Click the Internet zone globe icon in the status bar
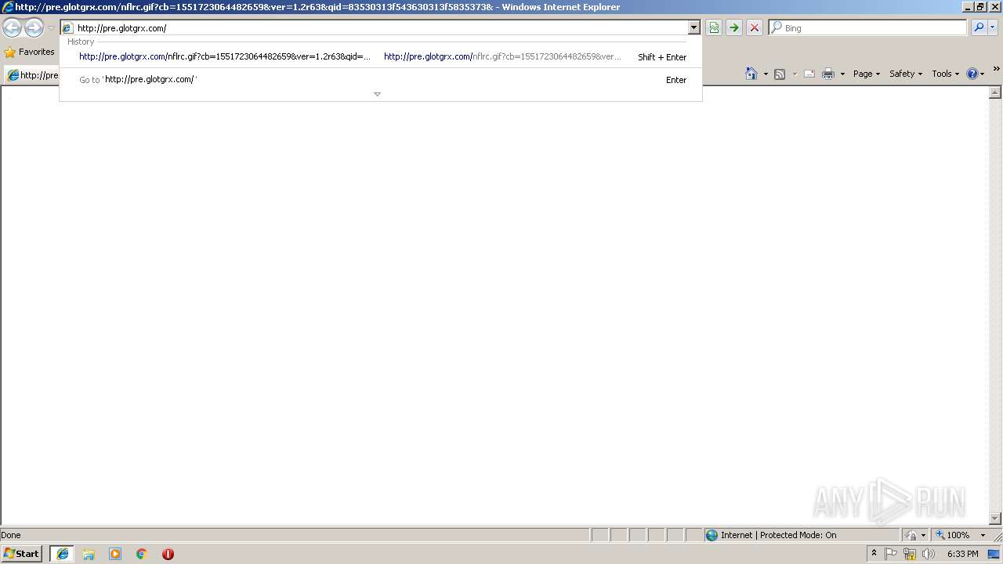This screenshot has height=564, width=1003. [x=712, y=535]
